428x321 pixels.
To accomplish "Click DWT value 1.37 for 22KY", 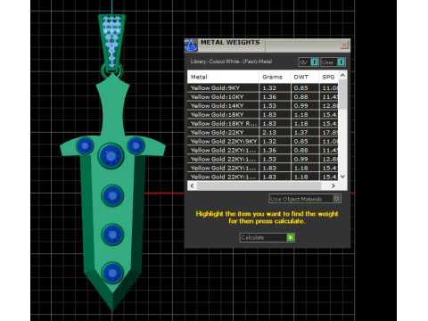I will tap(300, 132).
